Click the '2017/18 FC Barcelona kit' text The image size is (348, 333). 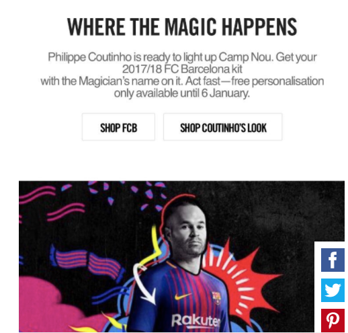[182, 69]
